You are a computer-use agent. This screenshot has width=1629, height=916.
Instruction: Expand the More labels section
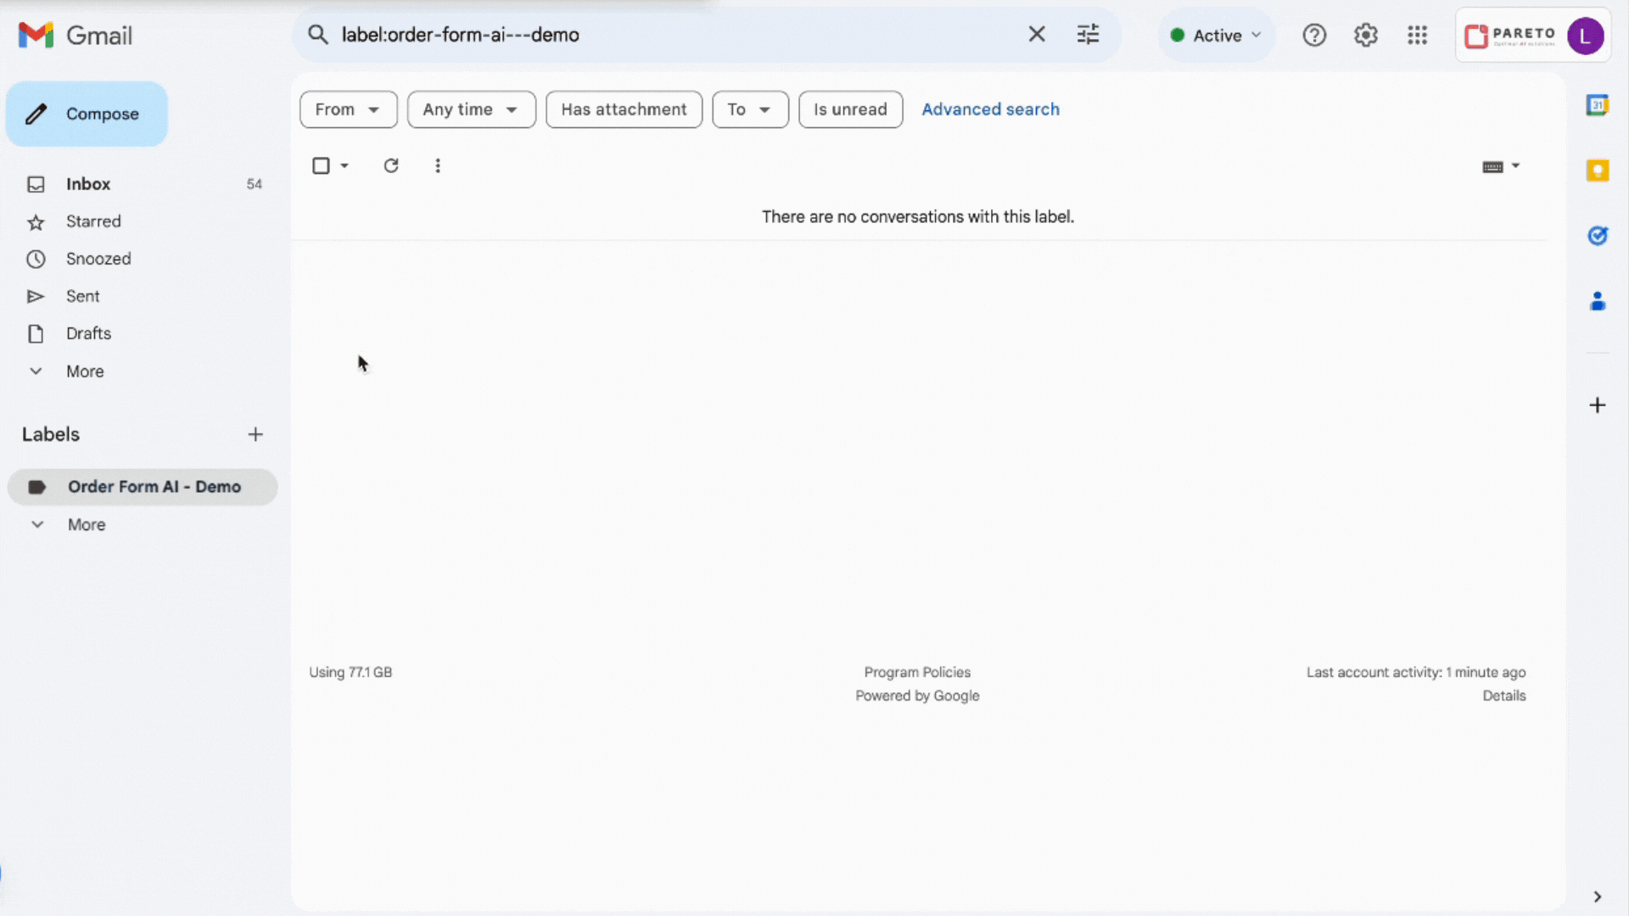click(x=85, y=524)
